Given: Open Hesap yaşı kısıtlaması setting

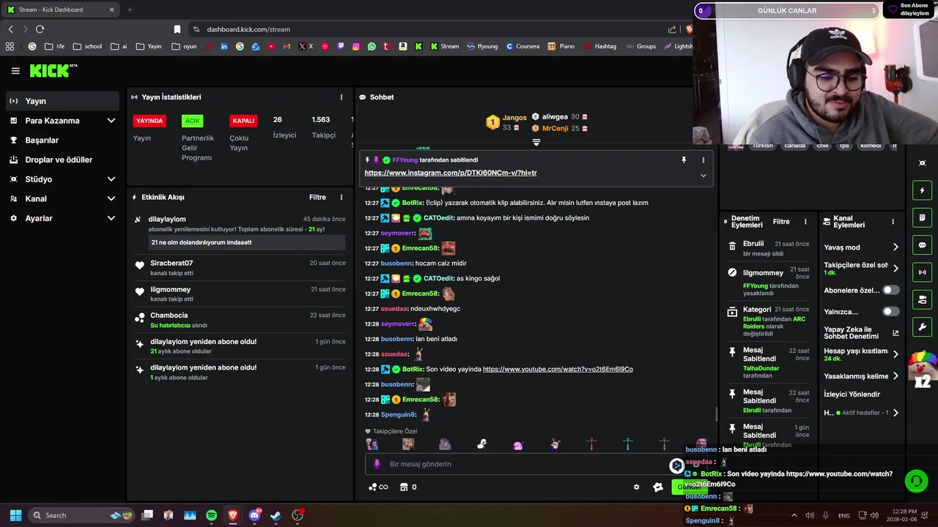Looking at the screenshot, I should pyautogui.click(x=860, y=354).
